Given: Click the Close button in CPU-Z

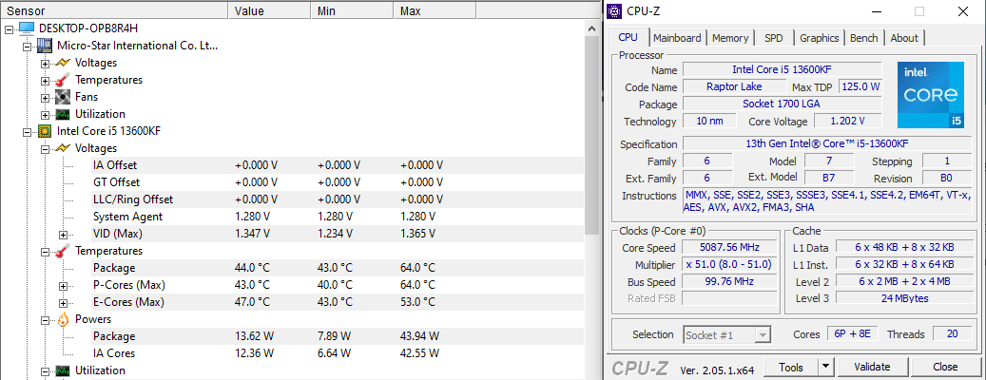Looking at the screenshot, I should click(x=945, y=367).
